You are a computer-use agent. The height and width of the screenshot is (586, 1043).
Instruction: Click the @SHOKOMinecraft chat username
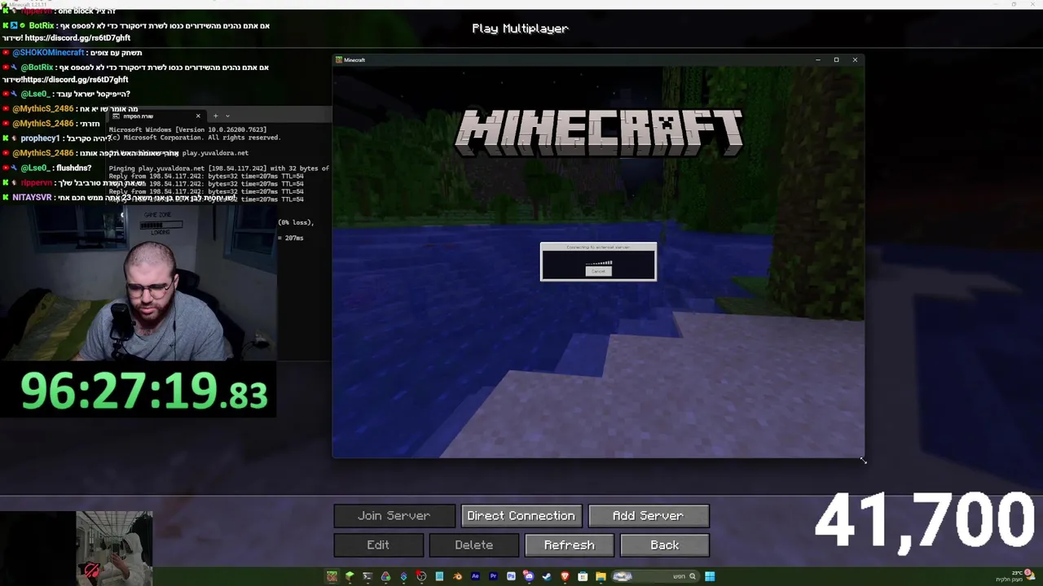[x=47, y=52]
